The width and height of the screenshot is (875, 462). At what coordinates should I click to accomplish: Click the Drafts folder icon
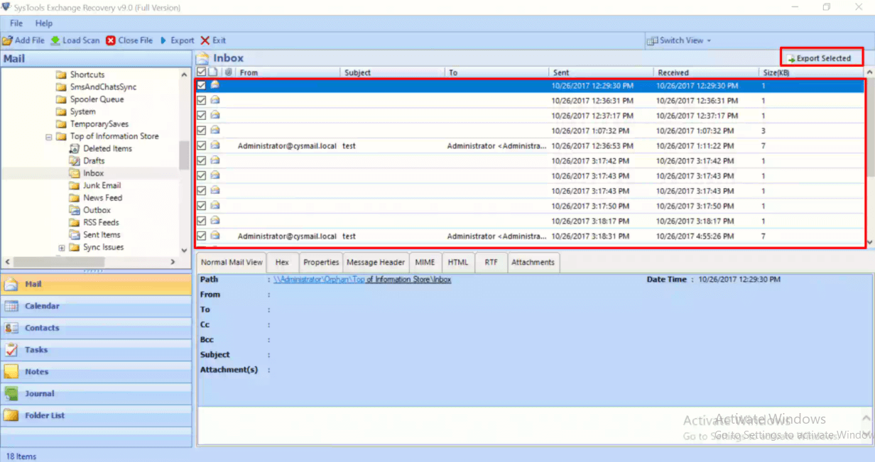pos(75,161)
